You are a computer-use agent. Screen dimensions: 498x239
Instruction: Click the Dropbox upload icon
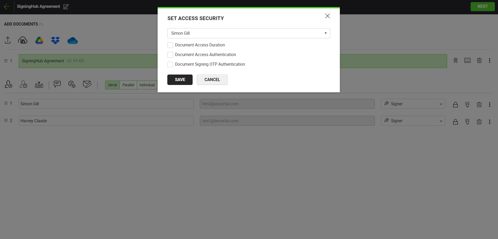pos(55,40)
